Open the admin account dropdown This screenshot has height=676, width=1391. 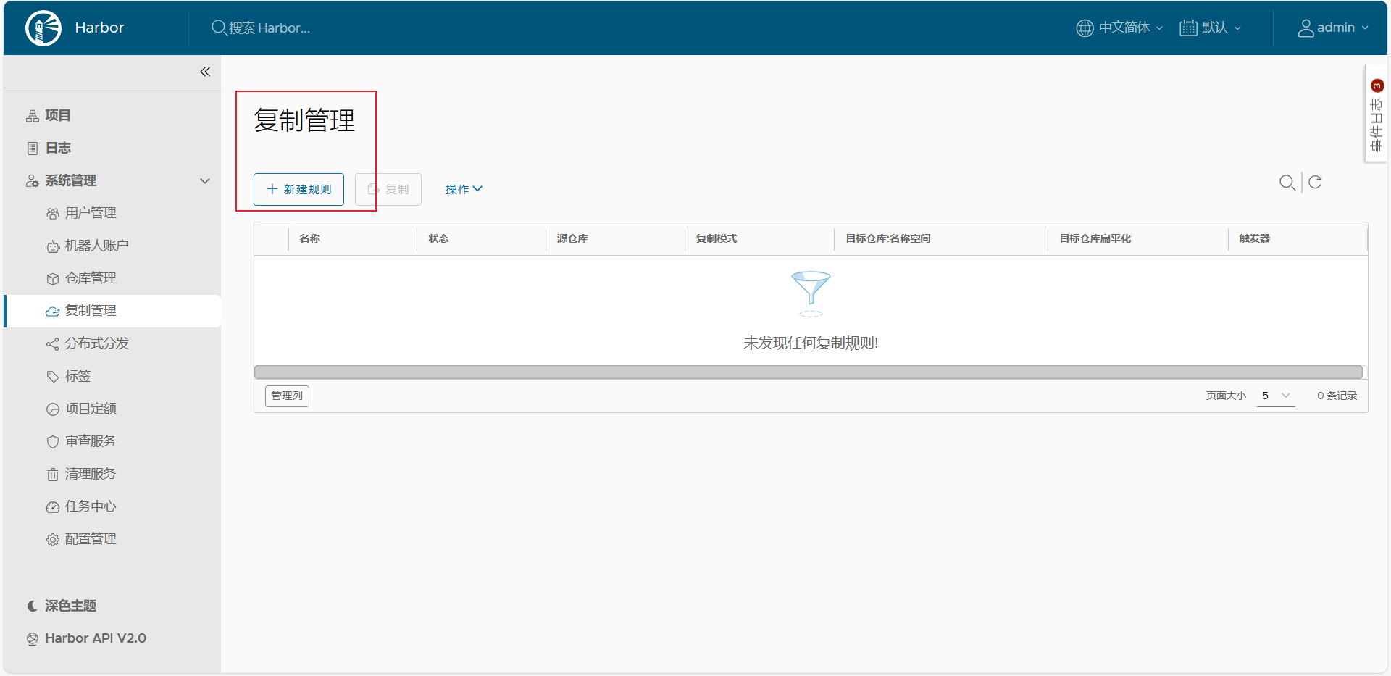pyautogui.click(x=1333, y=28)
